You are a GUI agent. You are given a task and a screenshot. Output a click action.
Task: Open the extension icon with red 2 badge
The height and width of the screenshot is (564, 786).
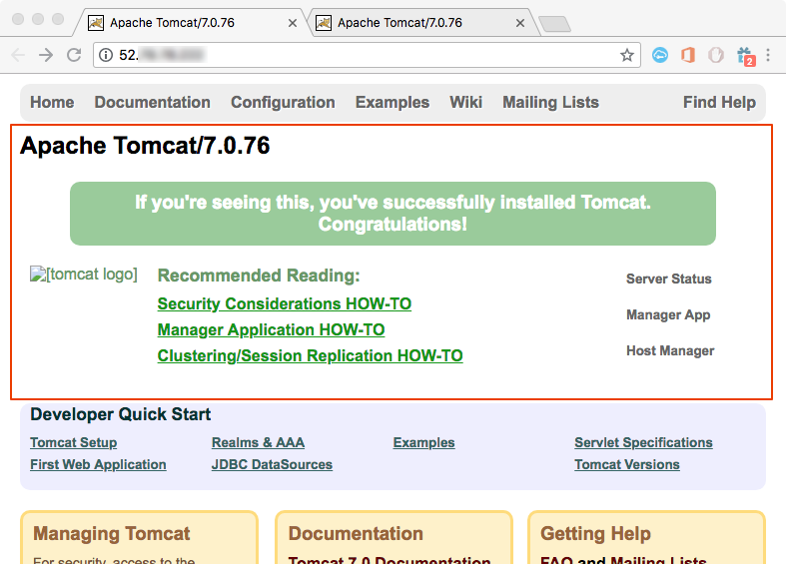[745, 56]
